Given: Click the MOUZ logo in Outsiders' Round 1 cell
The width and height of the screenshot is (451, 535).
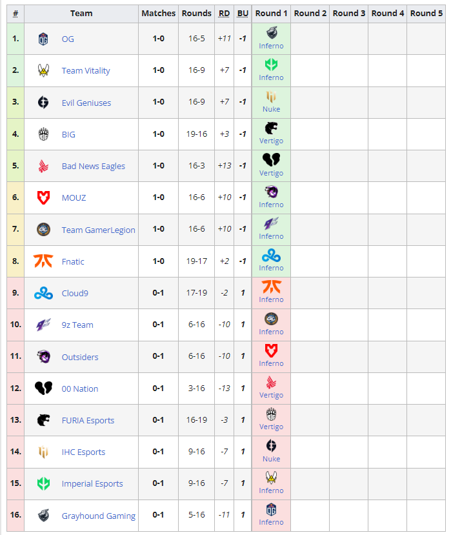Looking at the screenshot, I should 271,350.
